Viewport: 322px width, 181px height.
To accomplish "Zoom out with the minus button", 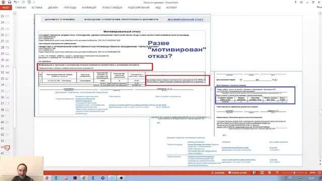I will [x=283, y=173].
